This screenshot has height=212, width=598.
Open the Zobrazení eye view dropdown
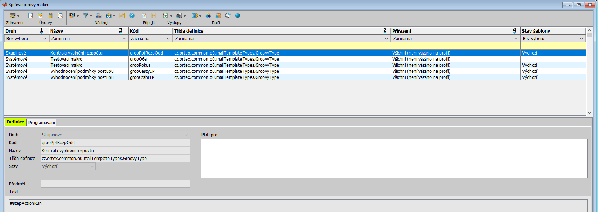(x=14, y=15)
